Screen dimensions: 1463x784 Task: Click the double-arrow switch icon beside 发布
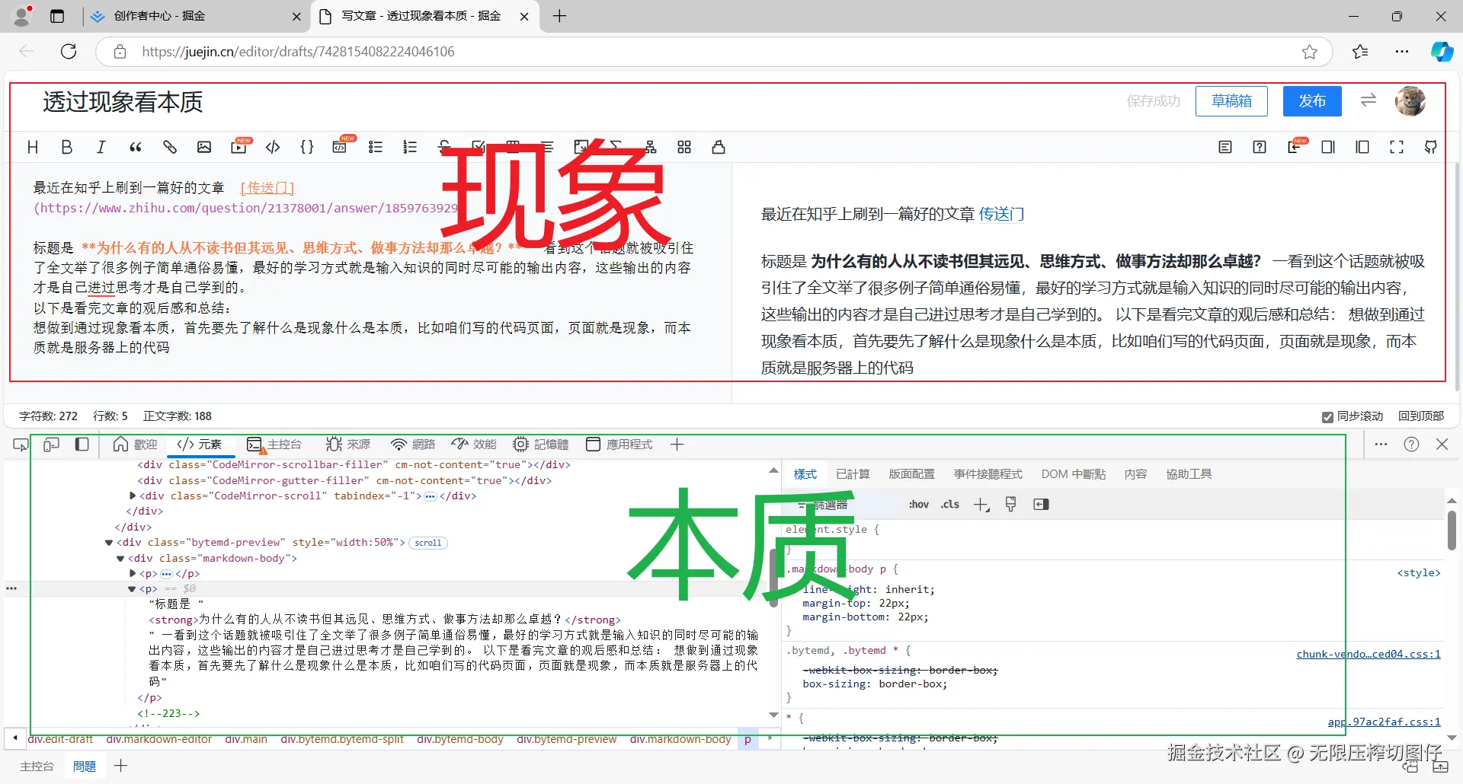(x=1369, y=100)
